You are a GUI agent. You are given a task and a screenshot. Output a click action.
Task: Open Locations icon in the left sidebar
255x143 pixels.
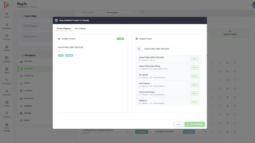pyautogui.click(x=7, y=113)
